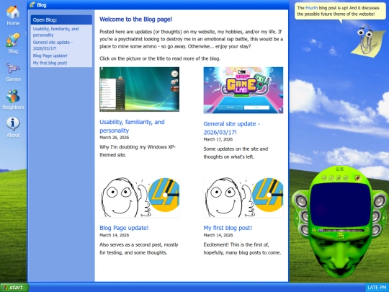
Task: Click the media player seek bar
Action: click(x=341, y=231)
